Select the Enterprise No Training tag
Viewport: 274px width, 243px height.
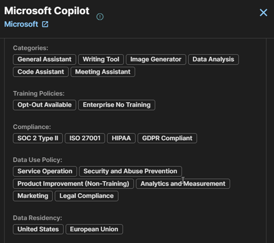[x=117, y=105]
